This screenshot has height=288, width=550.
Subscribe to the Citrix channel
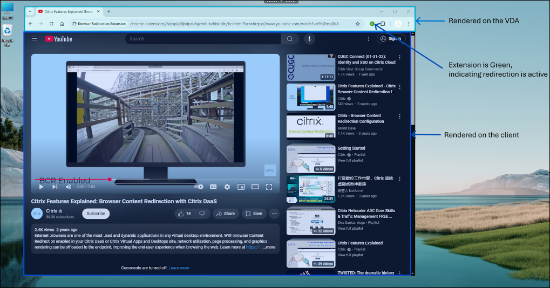[96, 214]
